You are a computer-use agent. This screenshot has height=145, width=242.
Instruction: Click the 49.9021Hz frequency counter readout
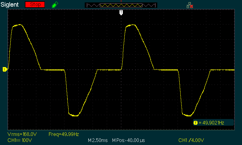(x=213, y=123)
